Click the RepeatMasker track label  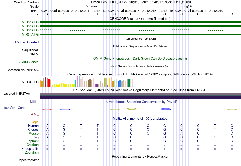(x=28, y=160)
